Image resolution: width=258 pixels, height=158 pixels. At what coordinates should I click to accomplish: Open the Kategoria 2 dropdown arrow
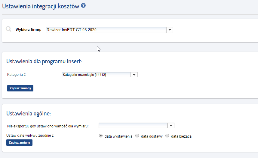[134, 75]
